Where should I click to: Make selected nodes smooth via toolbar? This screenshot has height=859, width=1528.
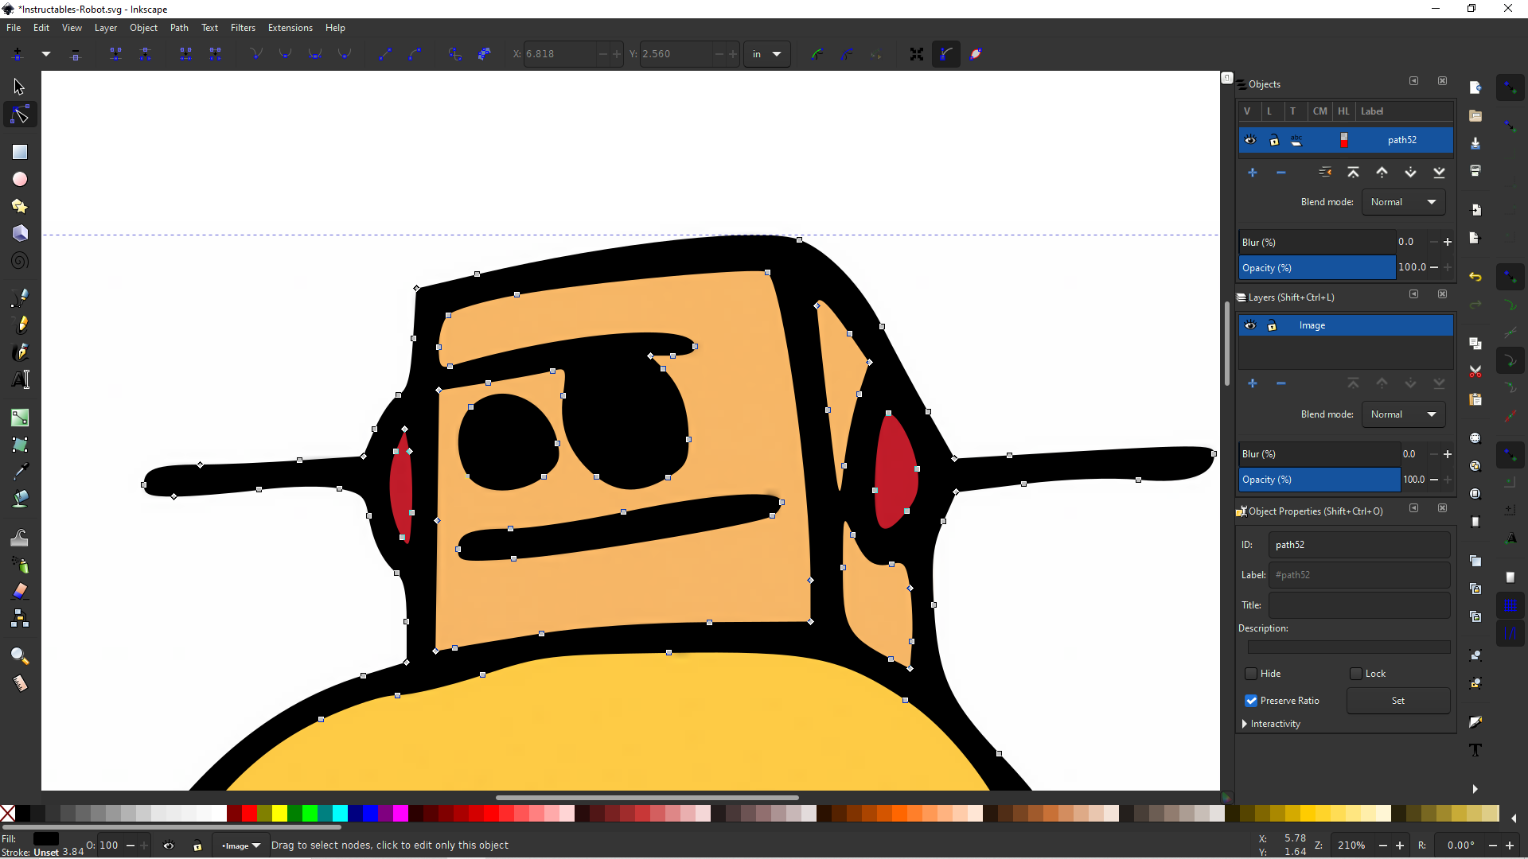285,53
